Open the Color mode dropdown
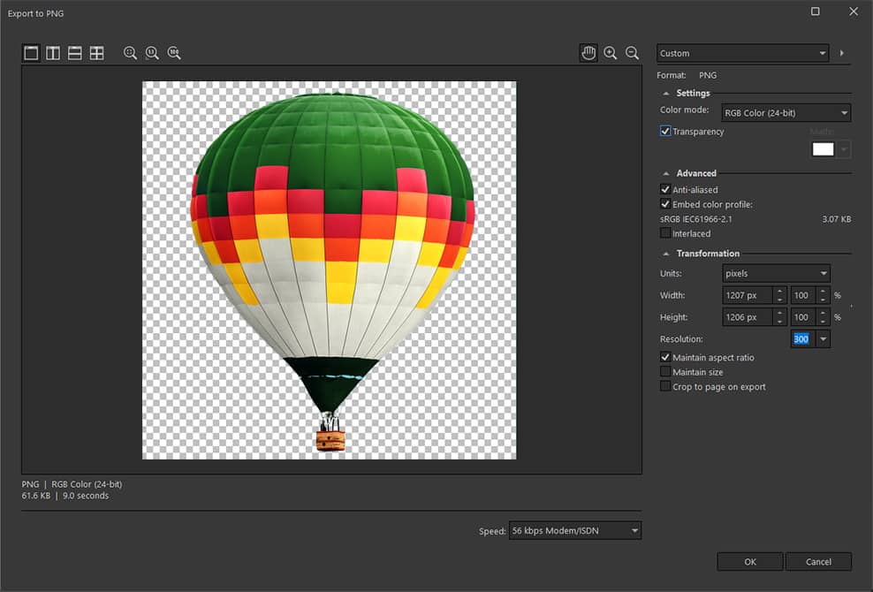Image resolution: width=873 pixels, height=592 pixels. coord(786,113)
